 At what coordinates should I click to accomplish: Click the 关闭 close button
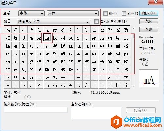149,21
